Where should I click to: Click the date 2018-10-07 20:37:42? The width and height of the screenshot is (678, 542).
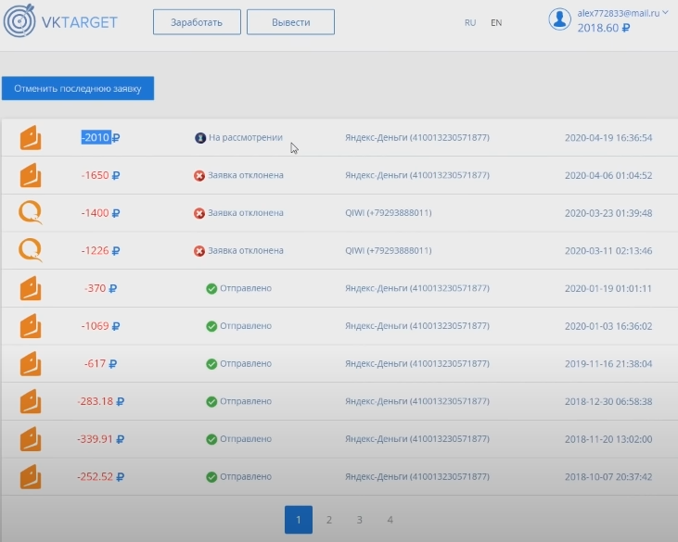[x=608, y=477]
